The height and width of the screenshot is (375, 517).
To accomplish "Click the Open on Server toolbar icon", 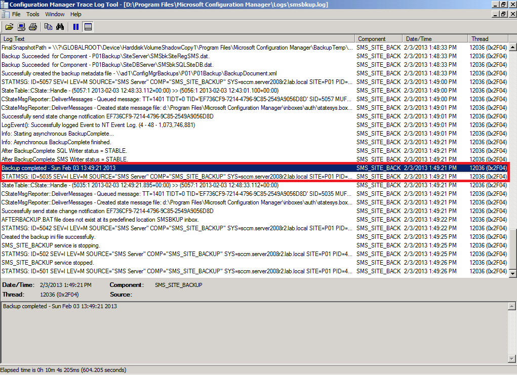I will [x=21, y=27].
